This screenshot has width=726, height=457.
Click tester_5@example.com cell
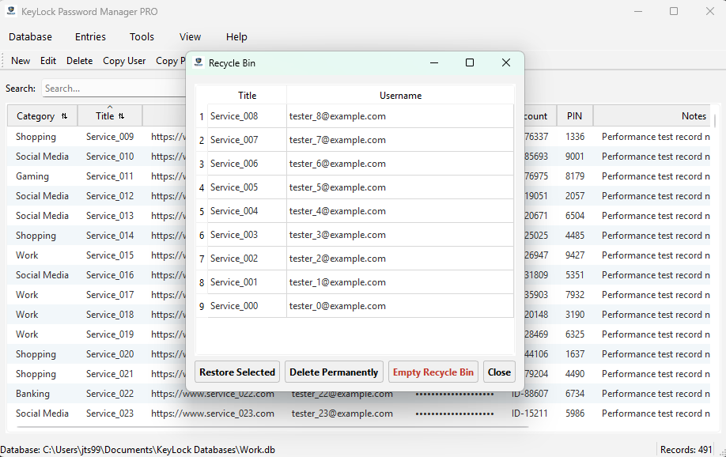click(x=400, y=187)
